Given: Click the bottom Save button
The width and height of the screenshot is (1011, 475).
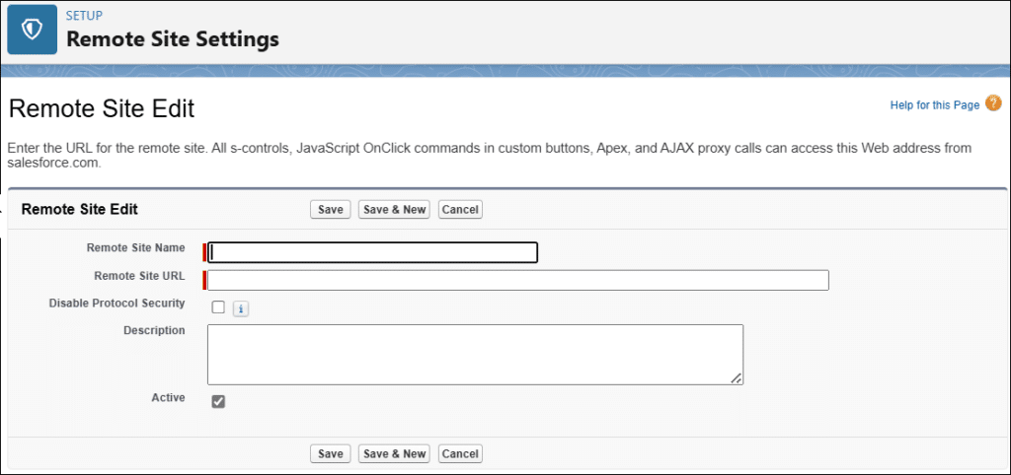Looking at the screenshot, I should click(x=330, y=453).
